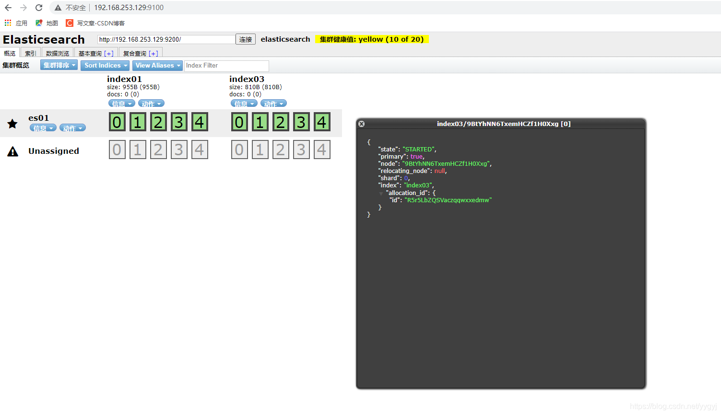Click the cluster health yellow status
This screenshot has height=415, width=721.
point(372,39)
